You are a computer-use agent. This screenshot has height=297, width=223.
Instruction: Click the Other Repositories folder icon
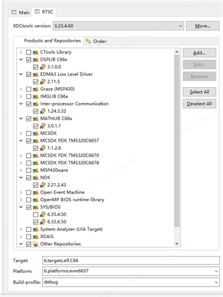[35, 244]
